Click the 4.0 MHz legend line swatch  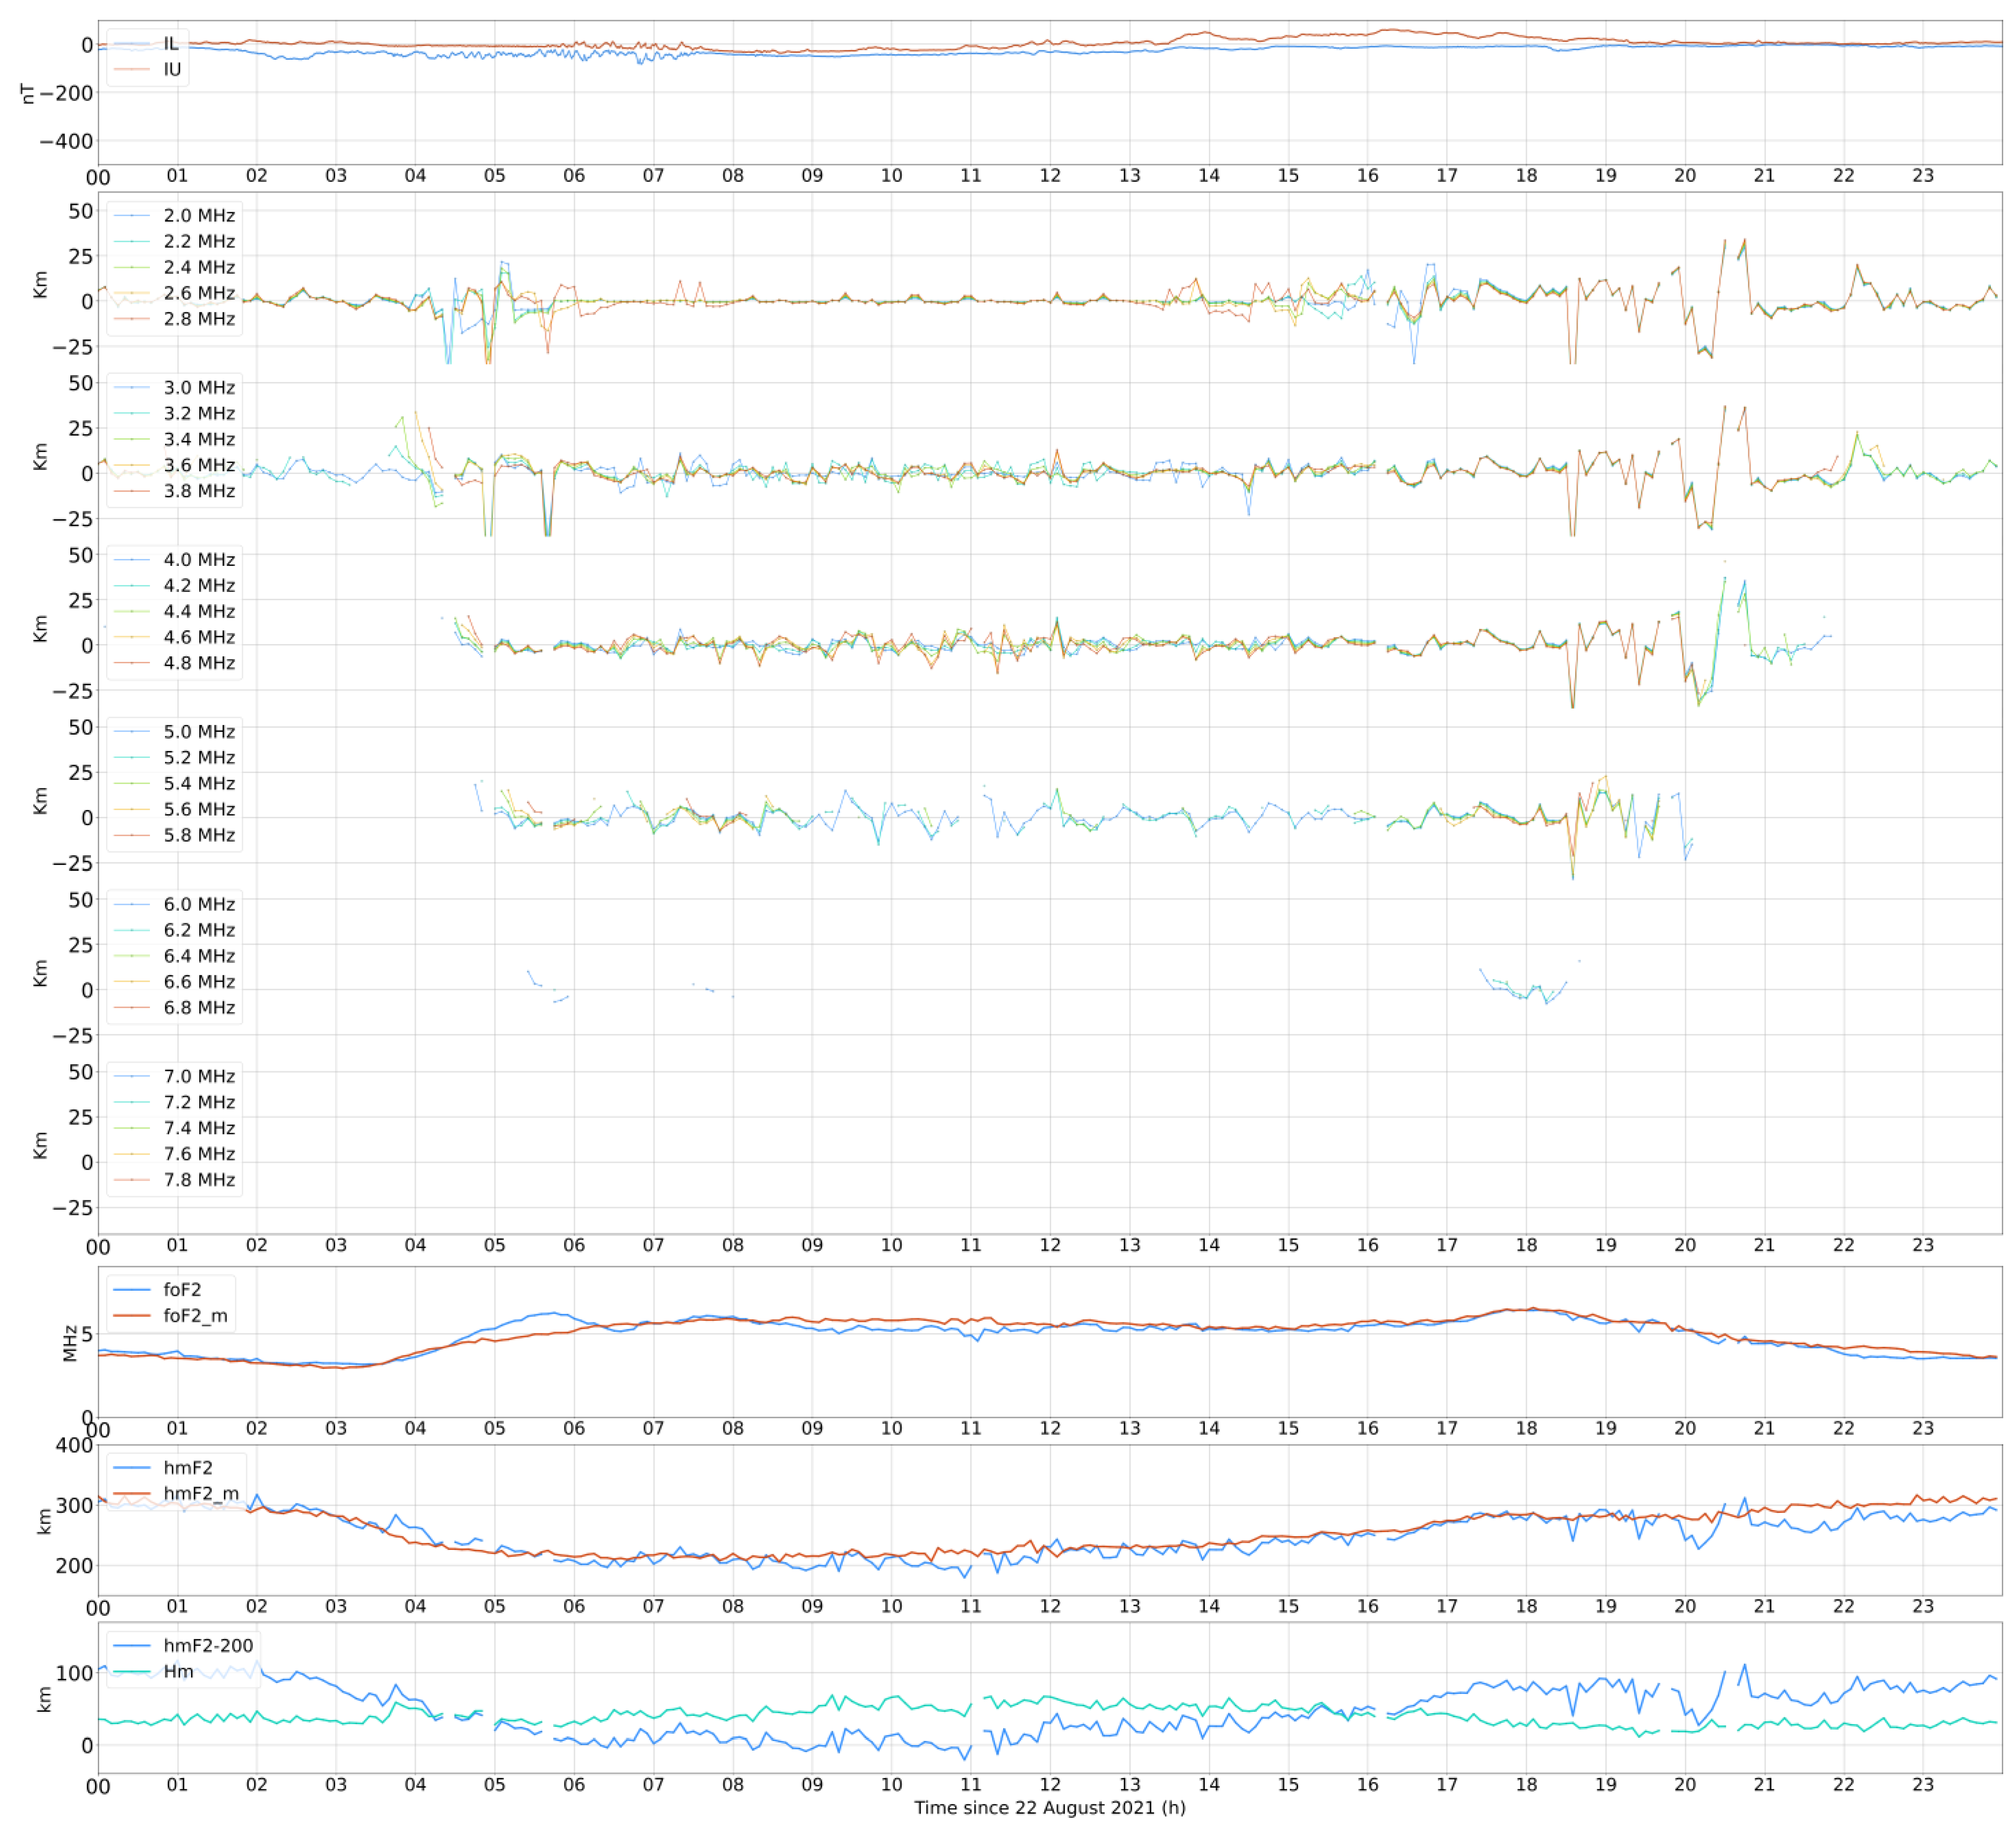(x=132, y=560)
